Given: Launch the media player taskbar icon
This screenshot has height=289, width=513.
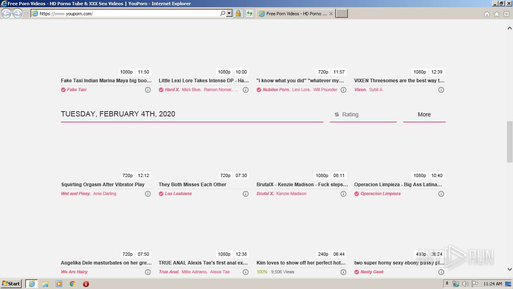Looking at the screenshot, I should point(59,284).
